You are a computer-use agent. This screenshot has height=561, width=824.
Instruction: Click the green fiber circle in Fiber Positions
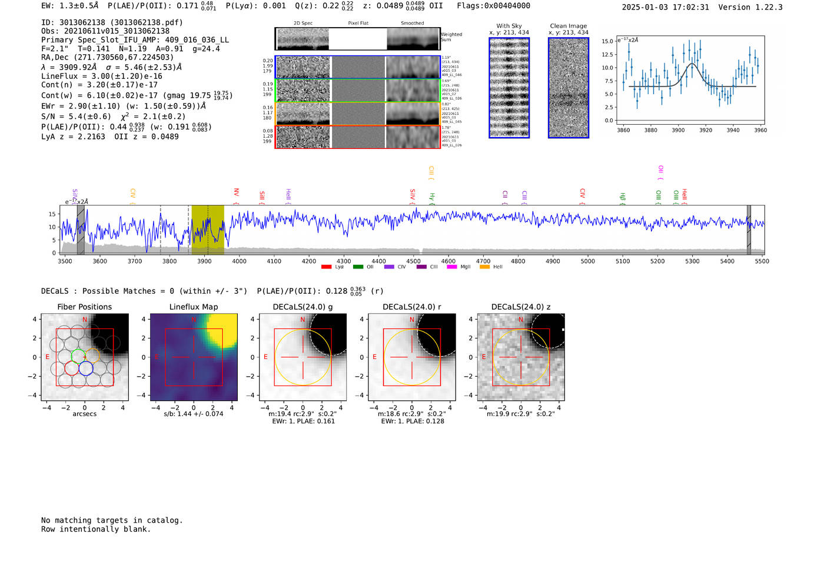[x=78, y=356]
